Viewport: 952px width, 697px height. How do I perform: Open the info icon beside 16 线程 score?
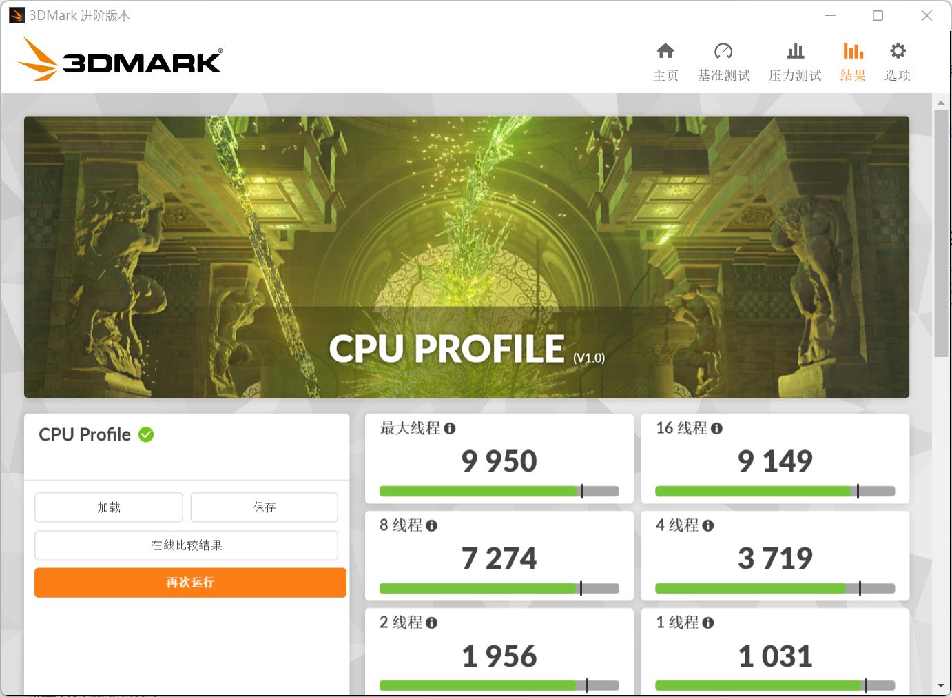click(718, 428)
